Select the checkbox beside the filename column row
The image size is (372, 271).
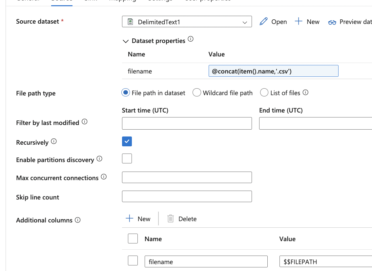point(133,261)
